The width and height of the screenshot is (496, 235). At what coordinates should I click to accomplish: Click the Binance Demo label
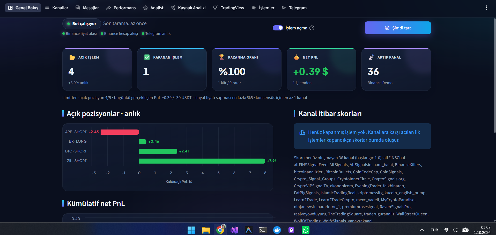[380, 83]
